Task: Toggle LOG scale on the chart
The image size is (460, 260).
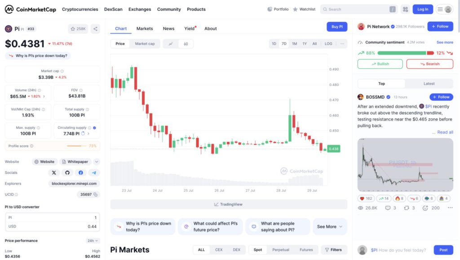Action: (328, 44)
